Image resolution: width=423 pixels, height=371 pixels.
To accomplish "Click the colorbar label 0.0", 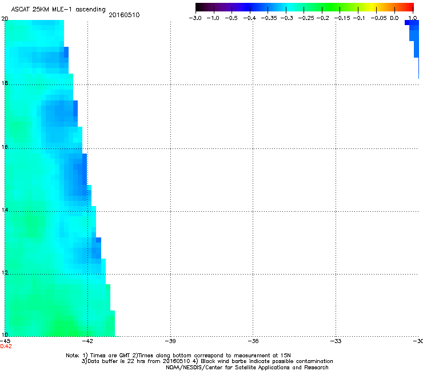I will pos(394,18).
